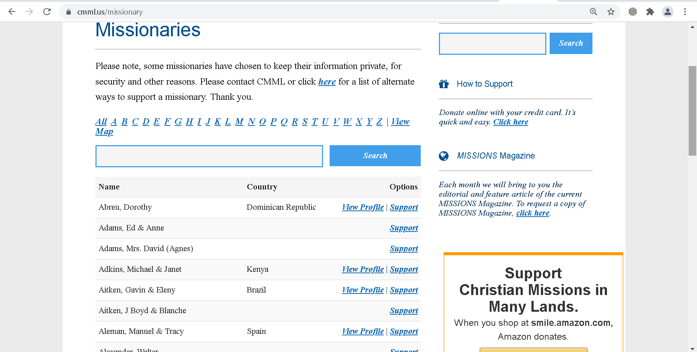Screen dimensions: 697x352
Task: Filter missionaries by letter M
Action: 239,122
